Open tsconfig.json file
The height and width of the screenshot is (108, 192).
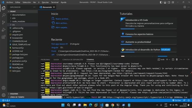click(x=22, y=67)
